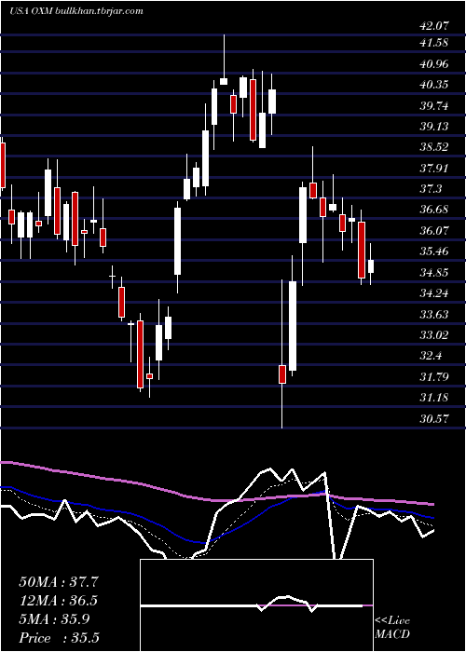Click the 33.02 price level label
Screen dimensions: 466x652
pyautogui.click(x=434, y=335)
